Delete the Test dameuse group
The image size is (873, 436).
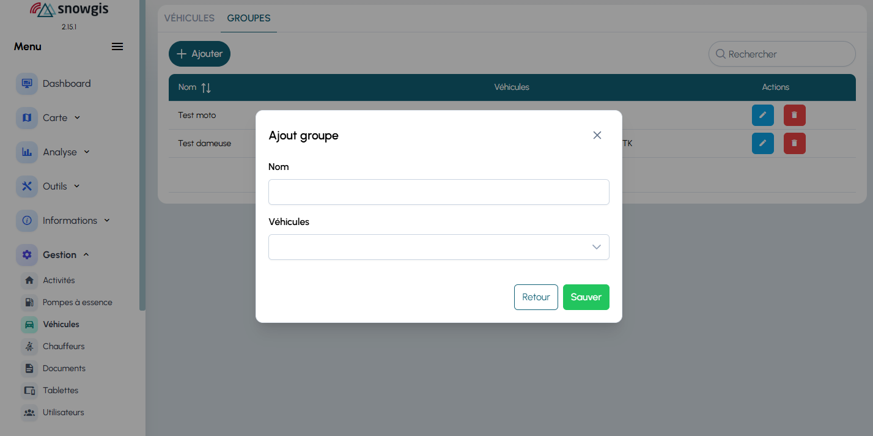click(x=794, y=143)
